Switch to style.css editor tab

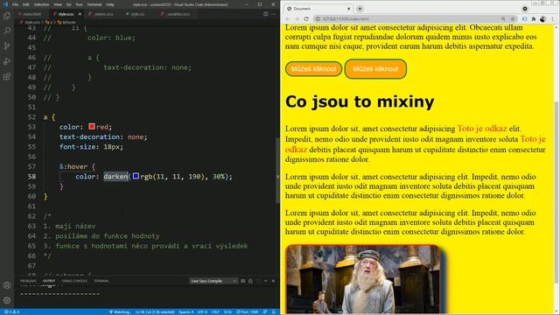pyautogui.click(x=137, y=14)
